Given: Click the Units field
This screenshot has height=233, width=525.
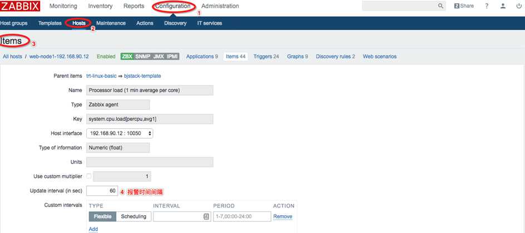Looking at the screenshot, I should coord(150,162).
